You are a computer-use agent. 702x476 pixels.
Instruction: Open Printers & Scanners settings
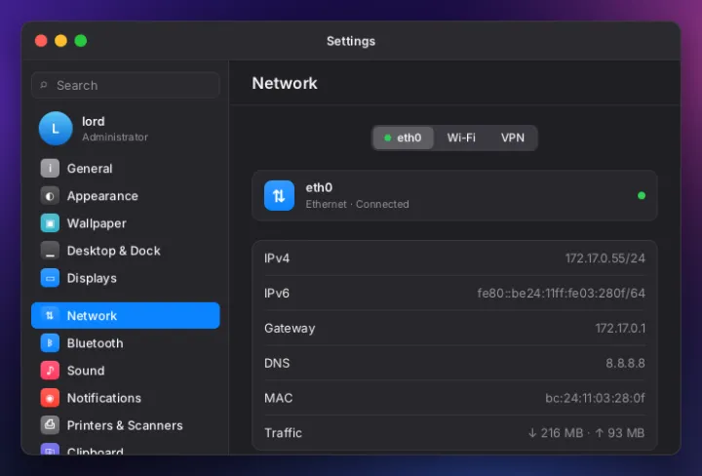coord(126,425)
